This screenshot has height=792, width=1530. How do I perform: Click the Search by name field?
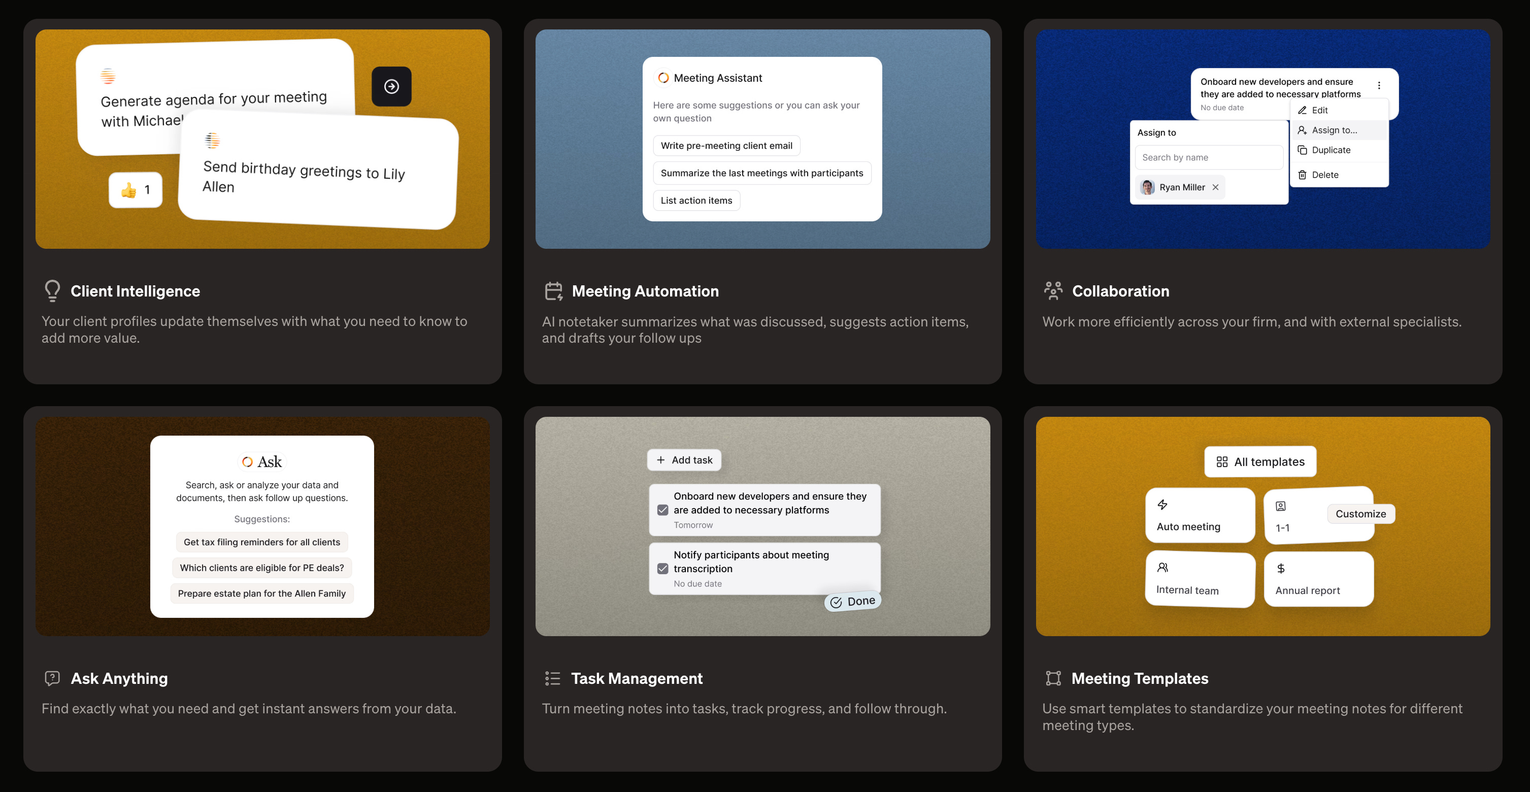[x=1208, y=157]
